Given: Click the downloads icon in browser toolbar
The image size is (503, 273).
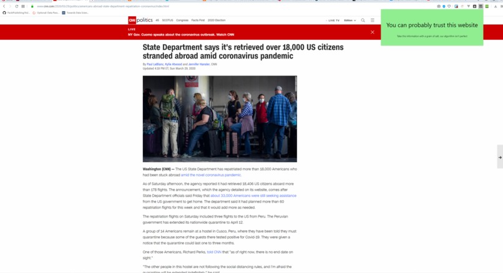Looking at the screenshot, I should coord(496,6).
